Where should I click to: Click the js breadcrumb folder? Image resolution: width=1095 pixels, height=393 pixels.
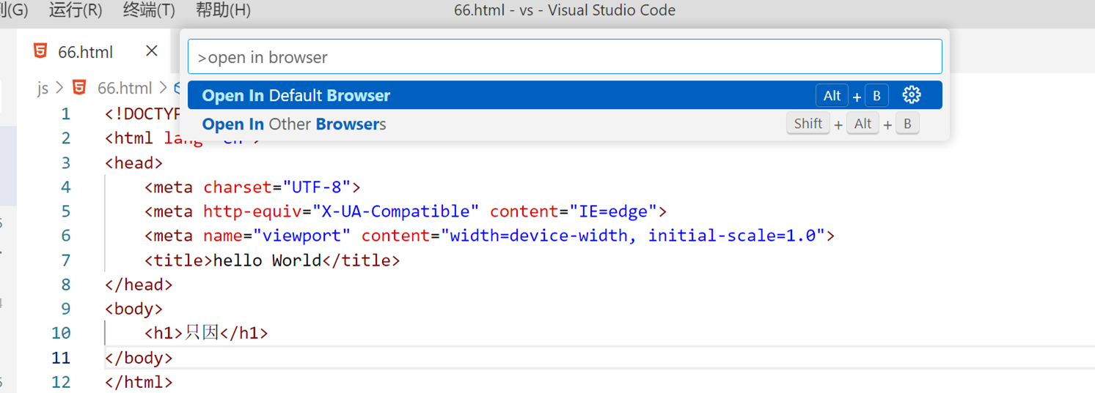tap(43, 89)
